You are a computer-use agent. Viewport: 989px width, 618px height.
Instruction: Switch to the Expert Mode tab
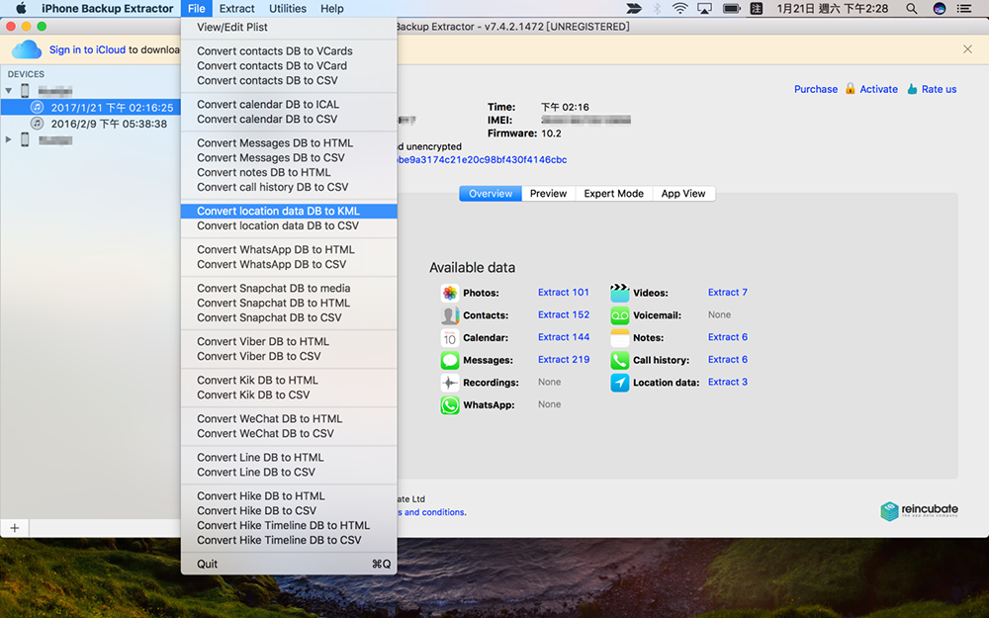[x=614, y=194]
